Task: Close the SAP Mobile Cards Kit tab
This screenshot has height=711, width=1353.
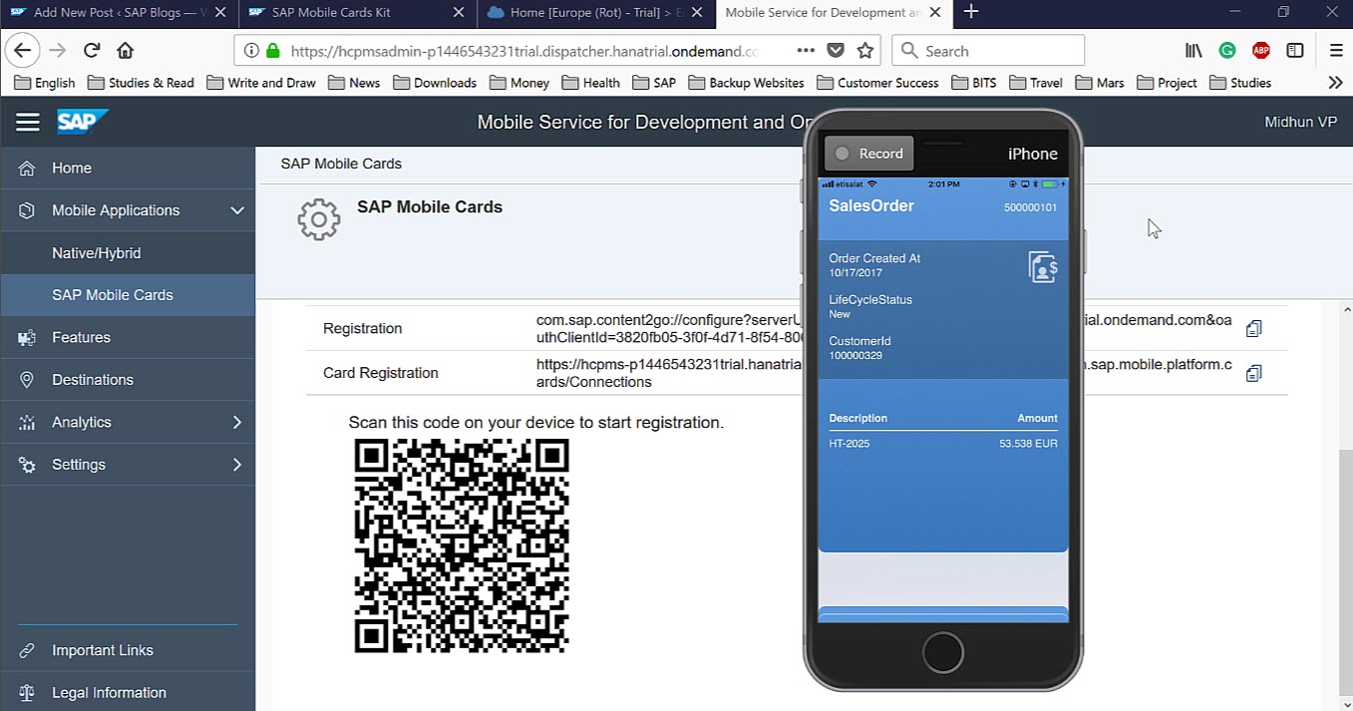Action: point(459,12)
